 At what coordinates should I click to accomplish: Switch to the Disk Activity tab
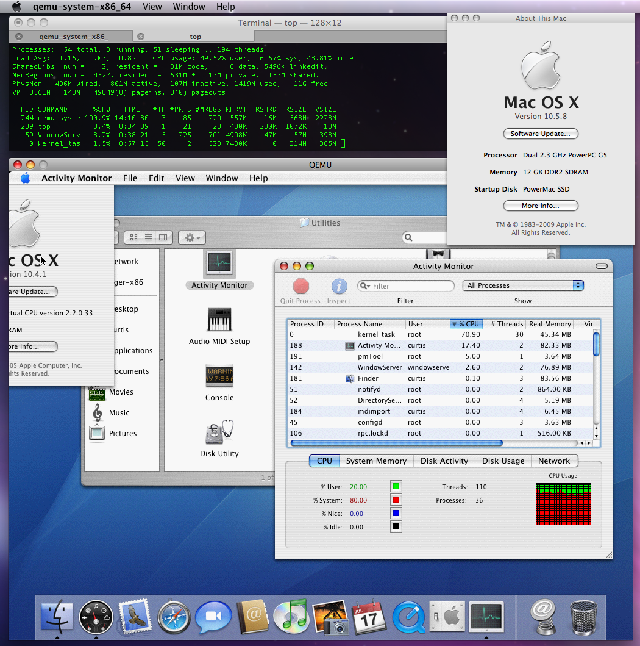[x=444, y=461]
